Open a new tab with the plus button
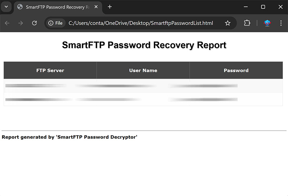This screenshot has width=288, height=196. [x=110, y=7]
